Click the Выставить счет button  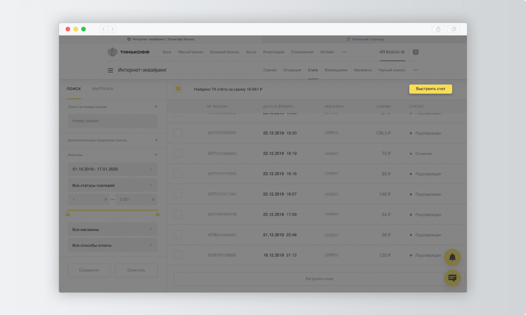[x=431, y=89]
